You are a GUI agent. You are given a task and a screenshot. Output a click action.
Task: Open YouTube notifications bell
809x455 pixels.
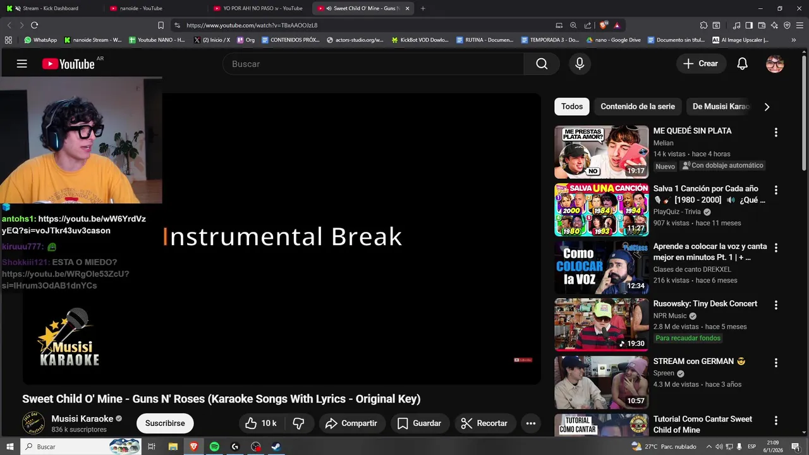point(743,64)
